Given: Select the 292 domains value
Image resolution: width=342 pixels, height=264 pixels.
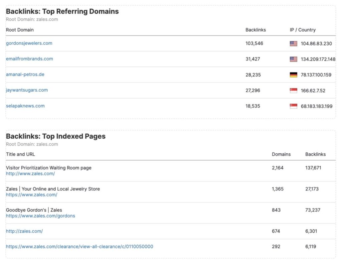Looking at the screenshot, I should pos(276,247).
